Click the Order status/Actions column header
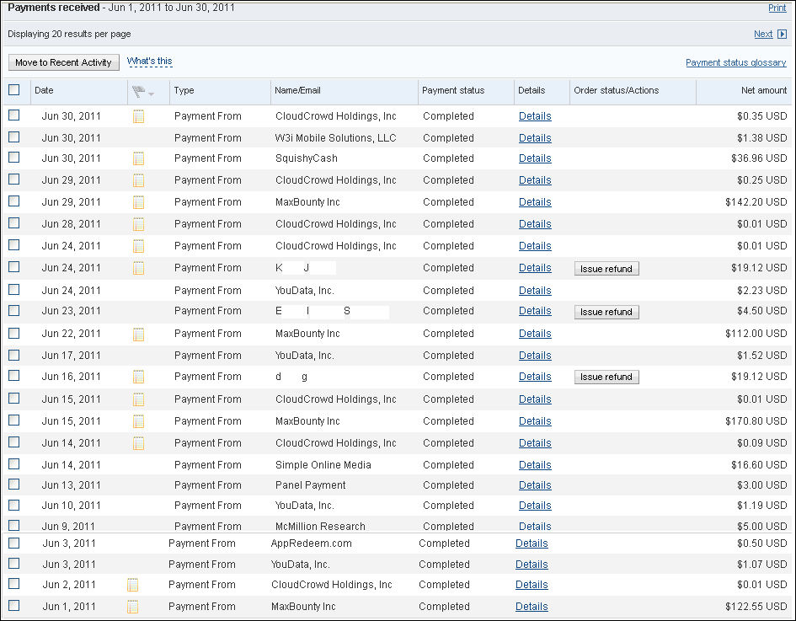 click(617, 90)
